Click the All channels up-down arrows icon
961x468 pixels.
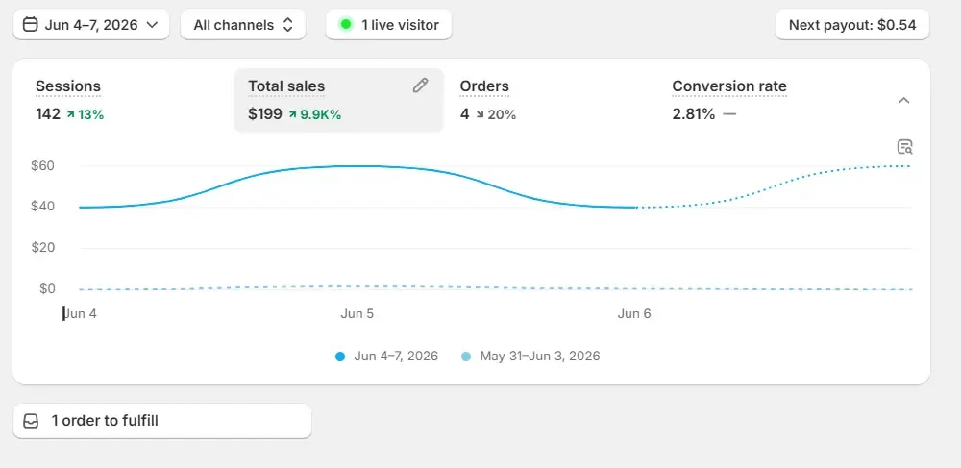tap(287, 25)
